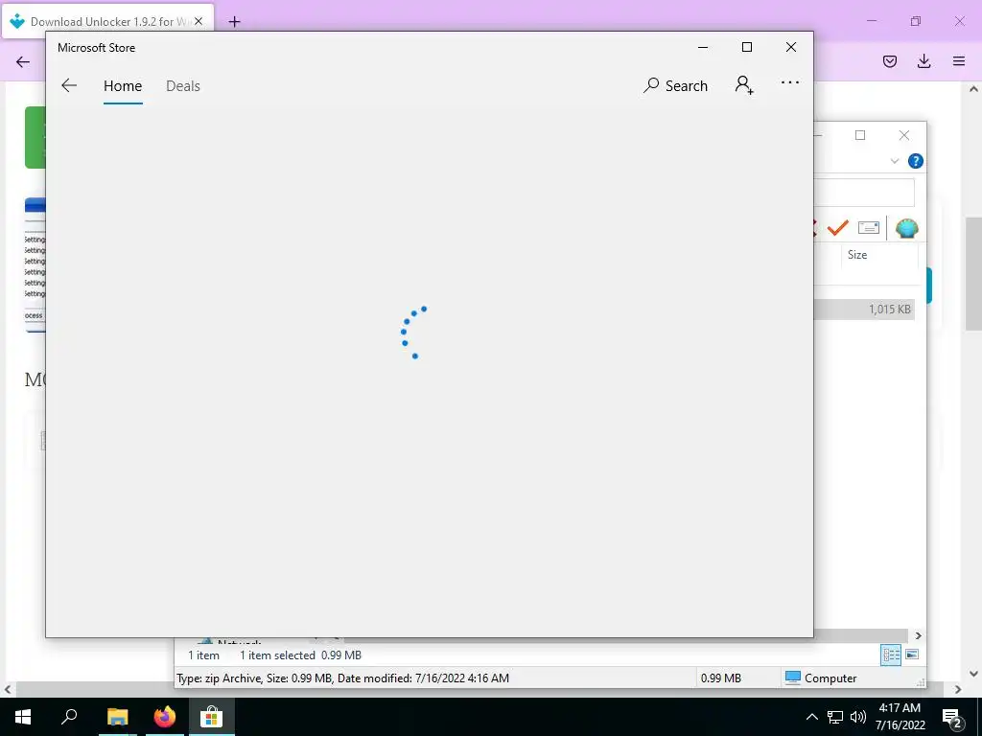Screen dimensions: 982x736
Task: Restore down the Firefox window
Action: click(916, 21)
